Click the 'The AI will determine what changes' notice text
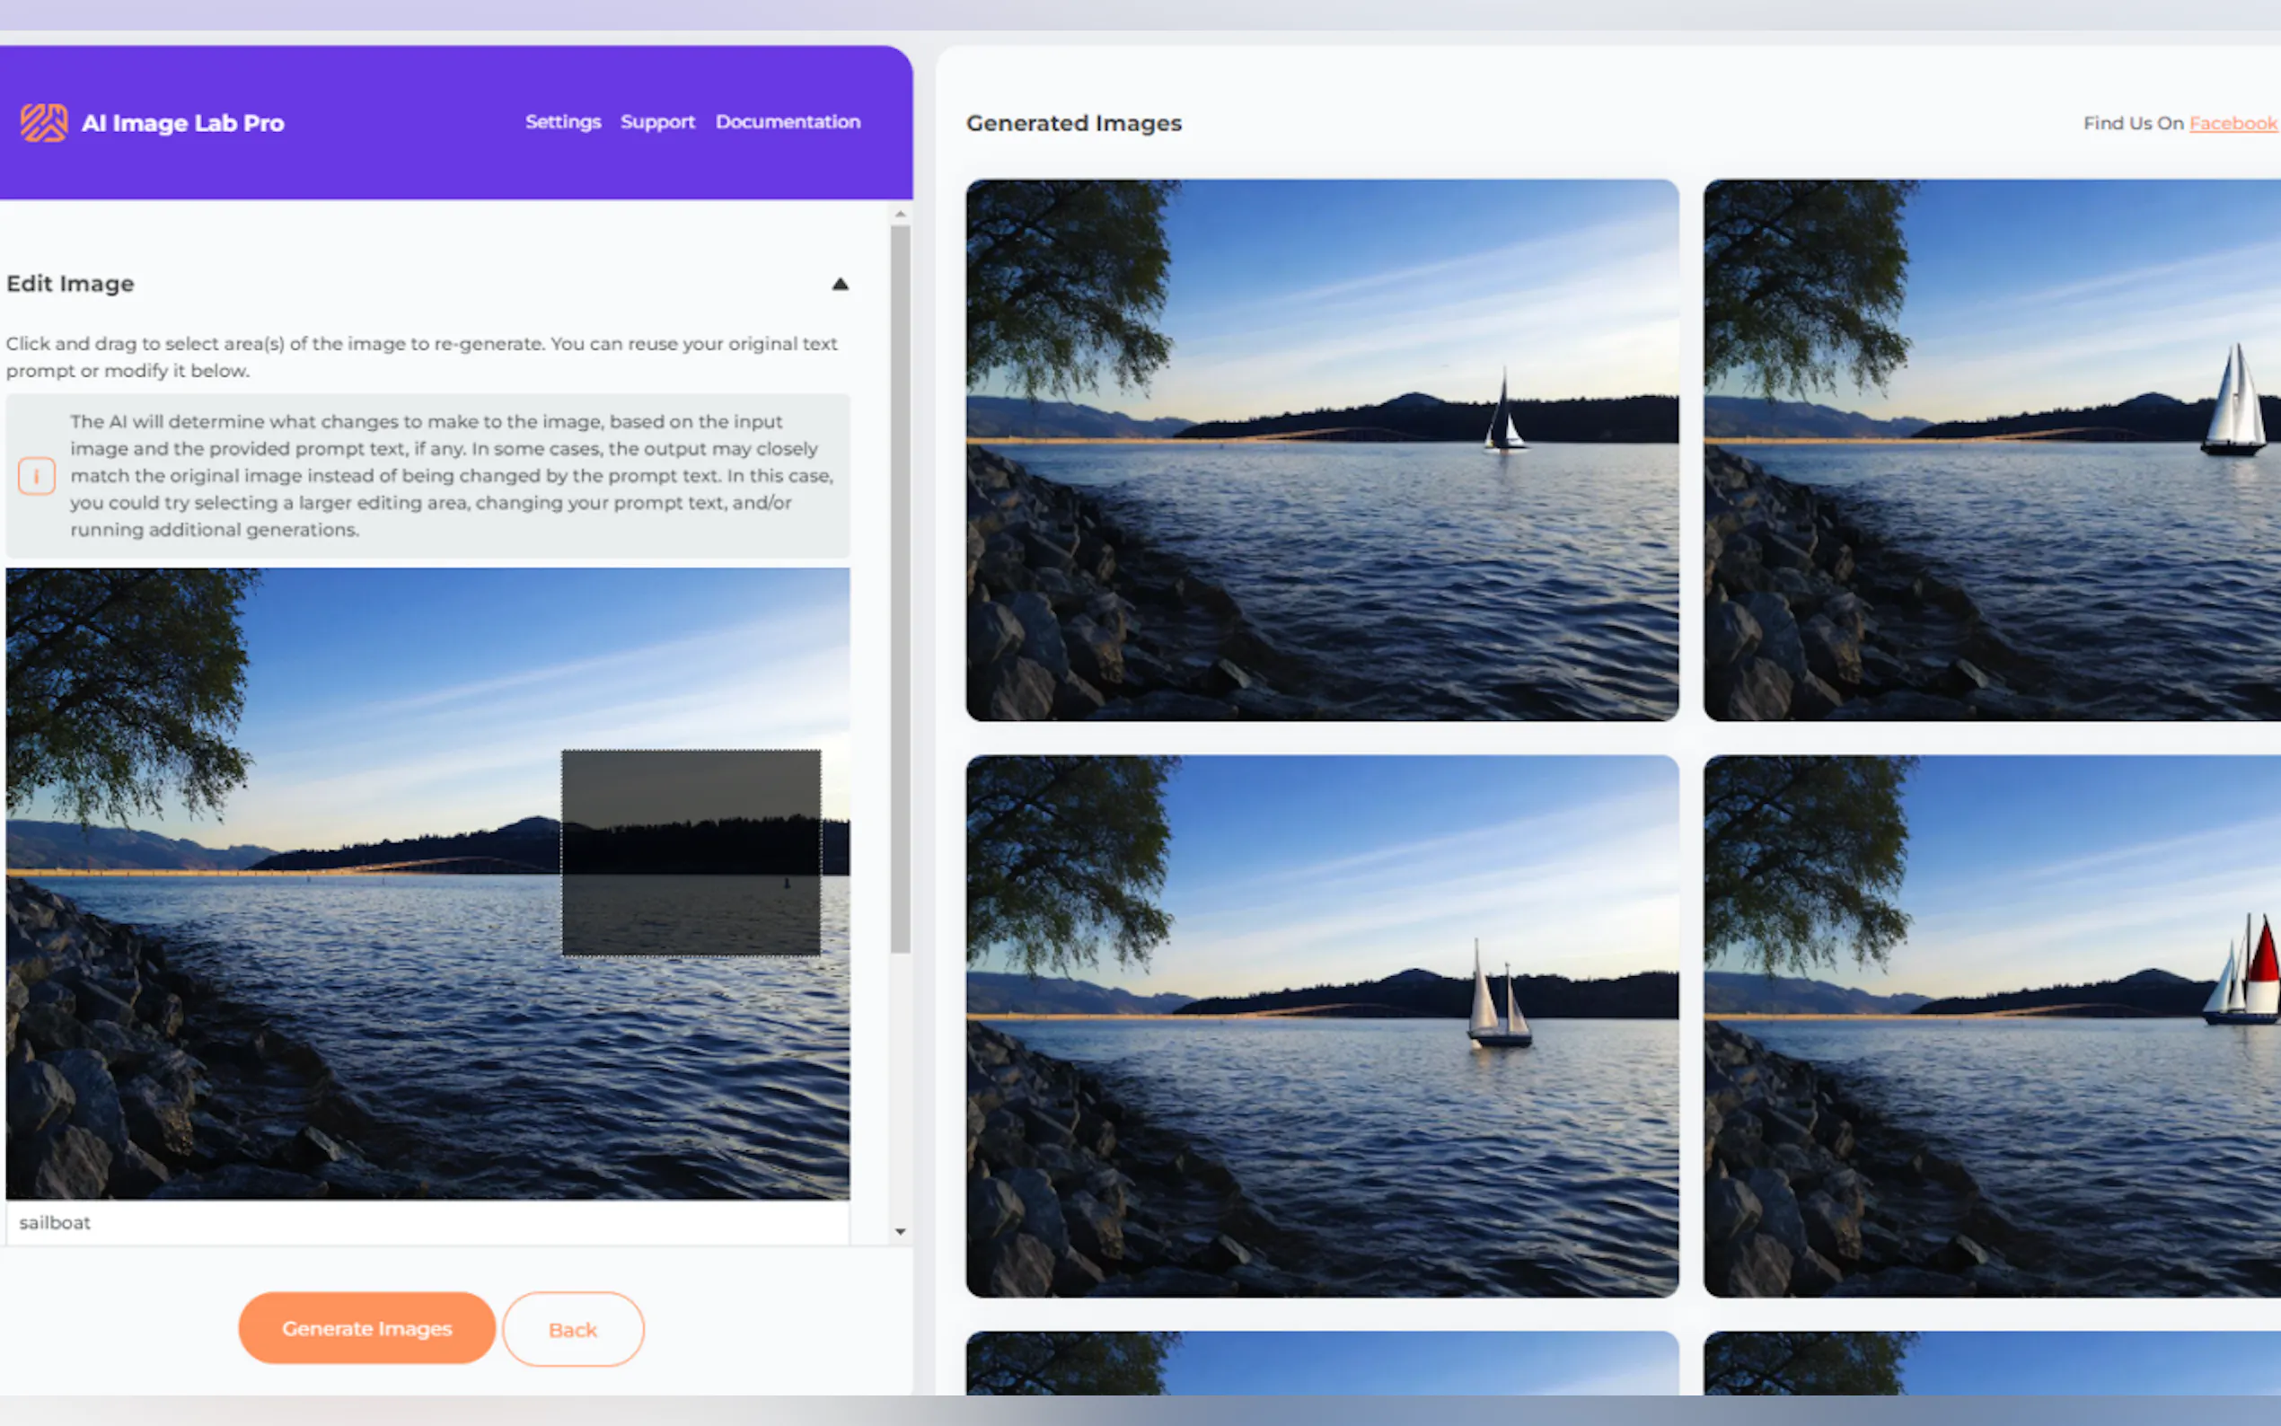This screenshot has width=2281, height=1426. pos(452,475)
